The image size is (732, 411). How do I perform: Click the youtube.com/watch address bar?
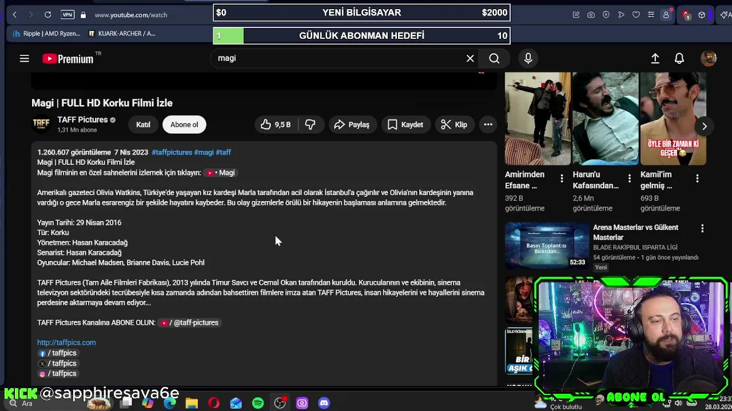(x=131, y=15)
